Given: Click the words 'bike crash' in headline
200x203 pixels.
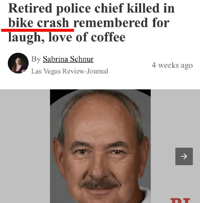Looking at the screenshot, I should click(x=39, y=23).
